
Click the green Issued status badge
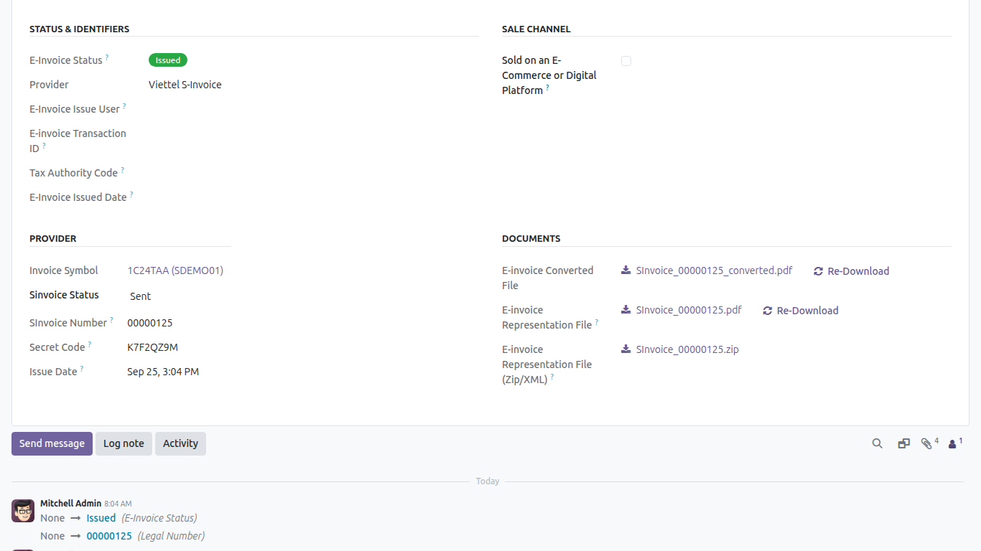pyautogui.click(x=168, y=60)
